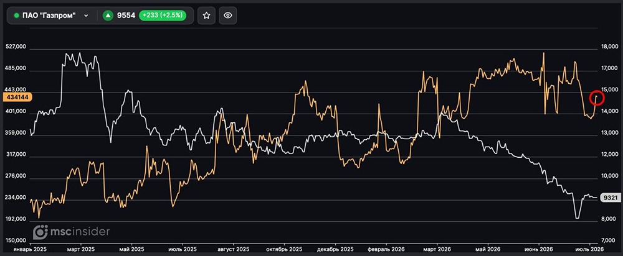Click the 7,000 right axis value
The width and height of the screenshot is (623, 256).
click(609, 240)
